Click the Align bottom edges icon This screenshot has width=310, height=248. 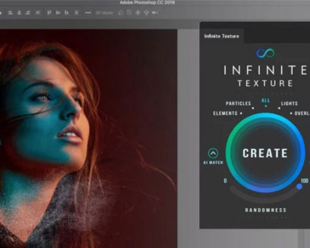(66, 12)
